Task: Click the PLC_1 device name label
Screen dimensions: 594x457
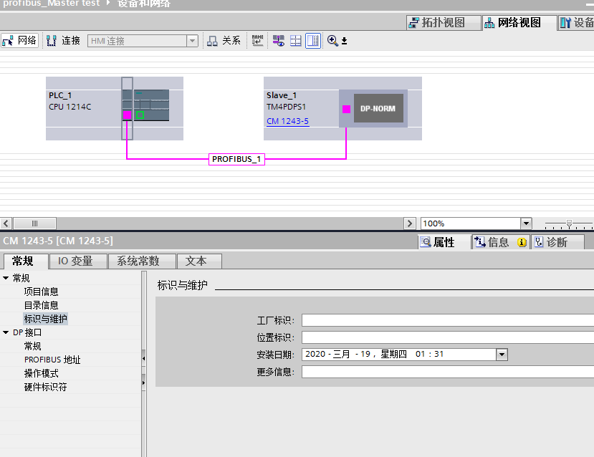Action: [x=60, y=95]
